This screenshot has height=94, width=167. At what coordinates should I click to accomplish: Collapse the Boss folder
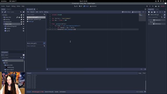click(x=3, y=63)
